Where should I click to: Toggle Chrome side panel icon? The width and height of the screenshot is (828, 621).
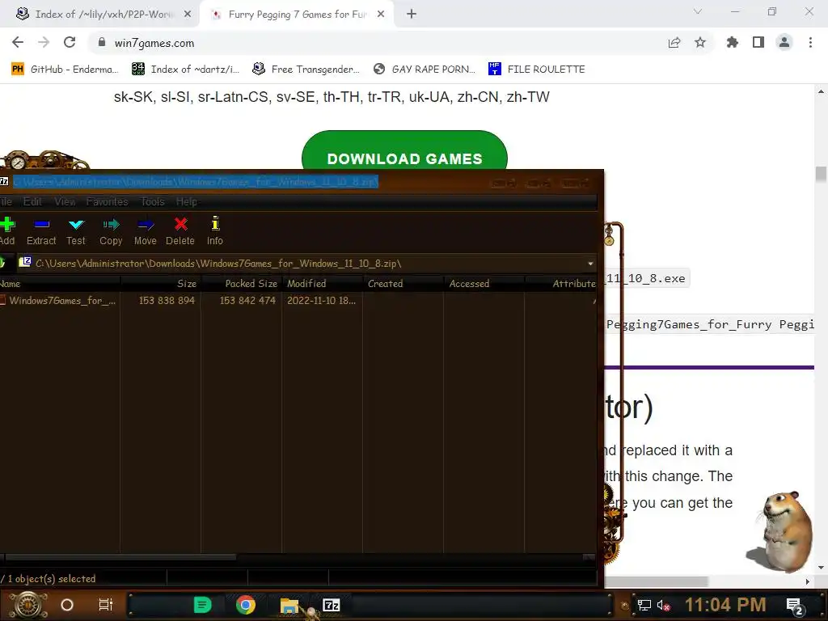[x=758, y=42]
